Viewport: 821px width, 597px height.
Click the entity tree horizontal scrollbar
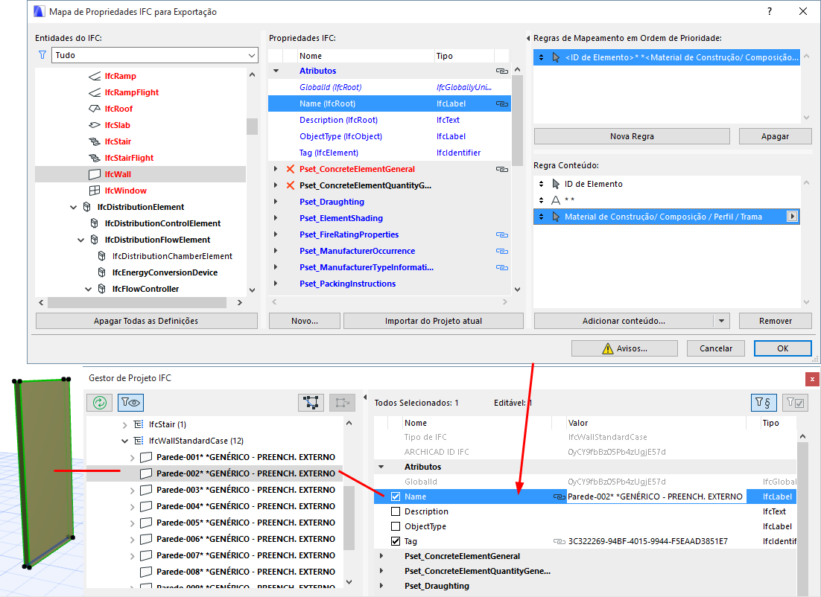[x=137, y=302]
